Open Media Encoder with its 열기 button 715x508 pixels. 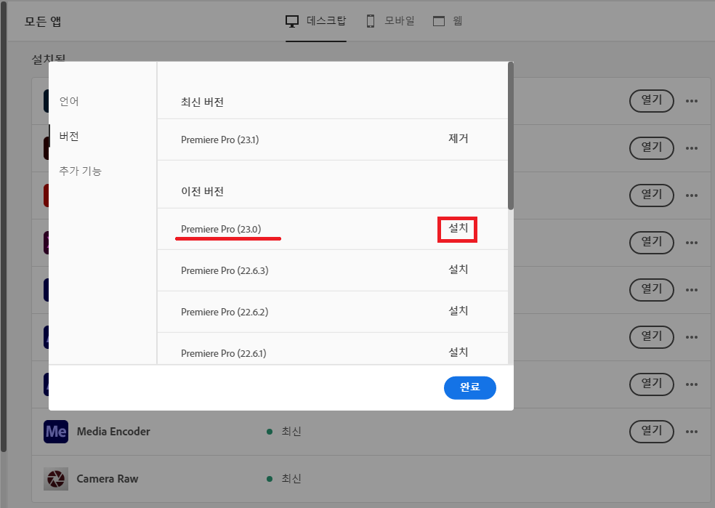point(652,432)
